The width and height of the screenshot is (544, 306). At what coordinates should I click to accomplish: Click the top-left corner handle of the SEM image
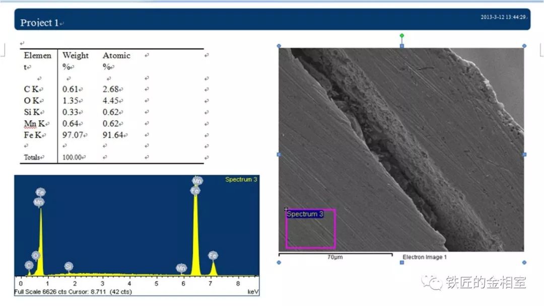click(x=279, y=46)
